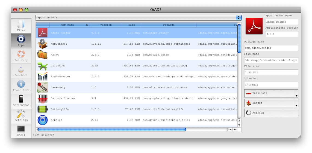Click the Applications version field
Image resolution: width=312 pixels, height=153 pixels.
(282, 34)
